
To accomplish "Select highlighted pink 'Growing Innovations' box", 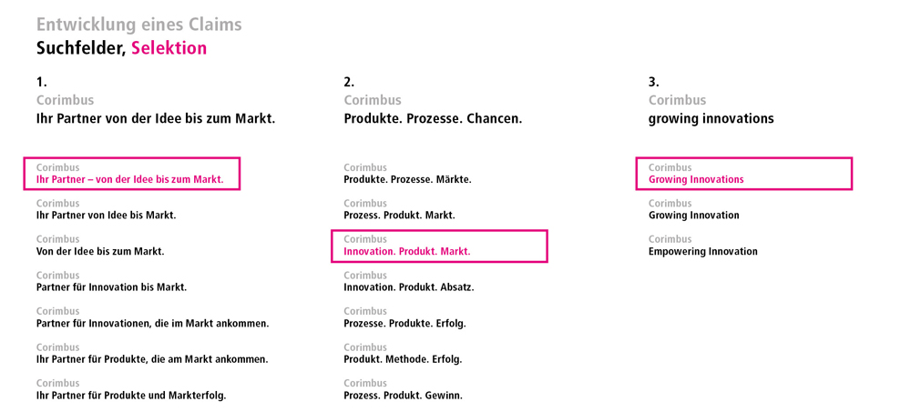I will pos(744,174).
